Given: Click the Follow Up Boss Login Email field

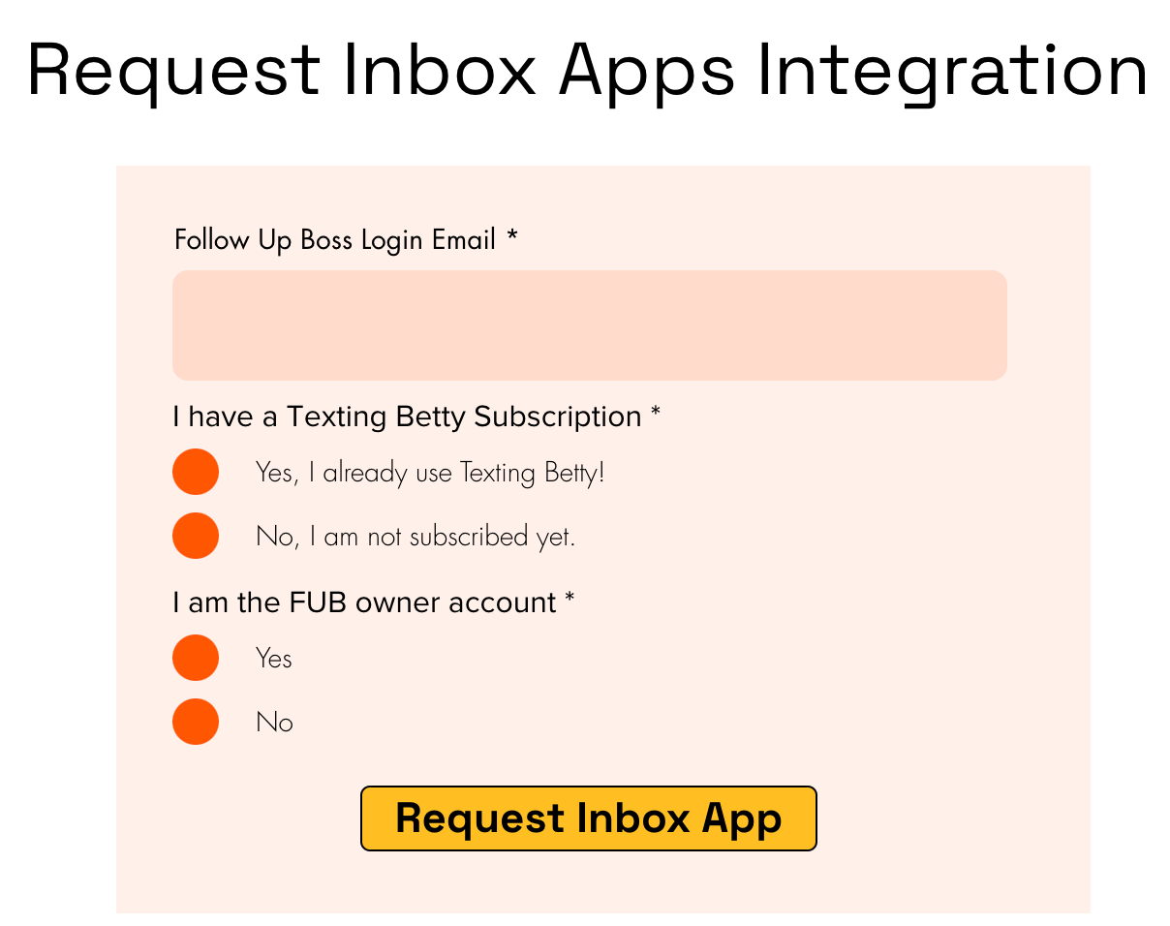Looking at the screenshot, I should tap(589, 324).
